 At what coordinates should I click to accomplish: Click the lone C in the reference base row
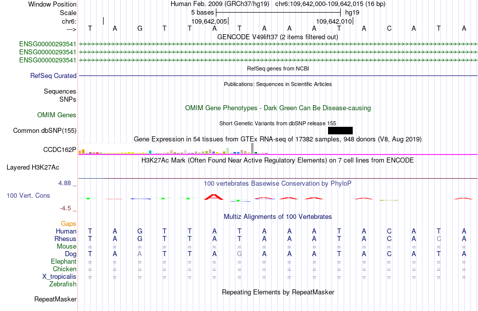[x=389, y=28]
